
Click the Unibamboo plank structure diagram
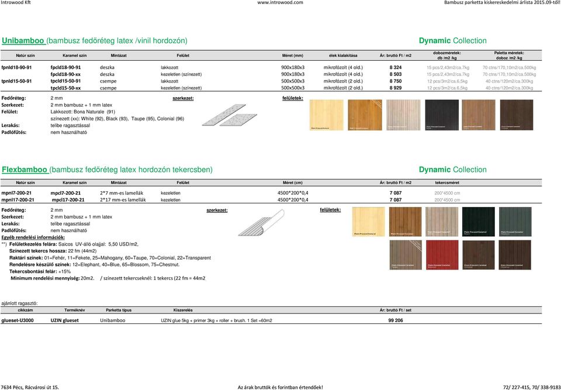(x=229, y=115)
